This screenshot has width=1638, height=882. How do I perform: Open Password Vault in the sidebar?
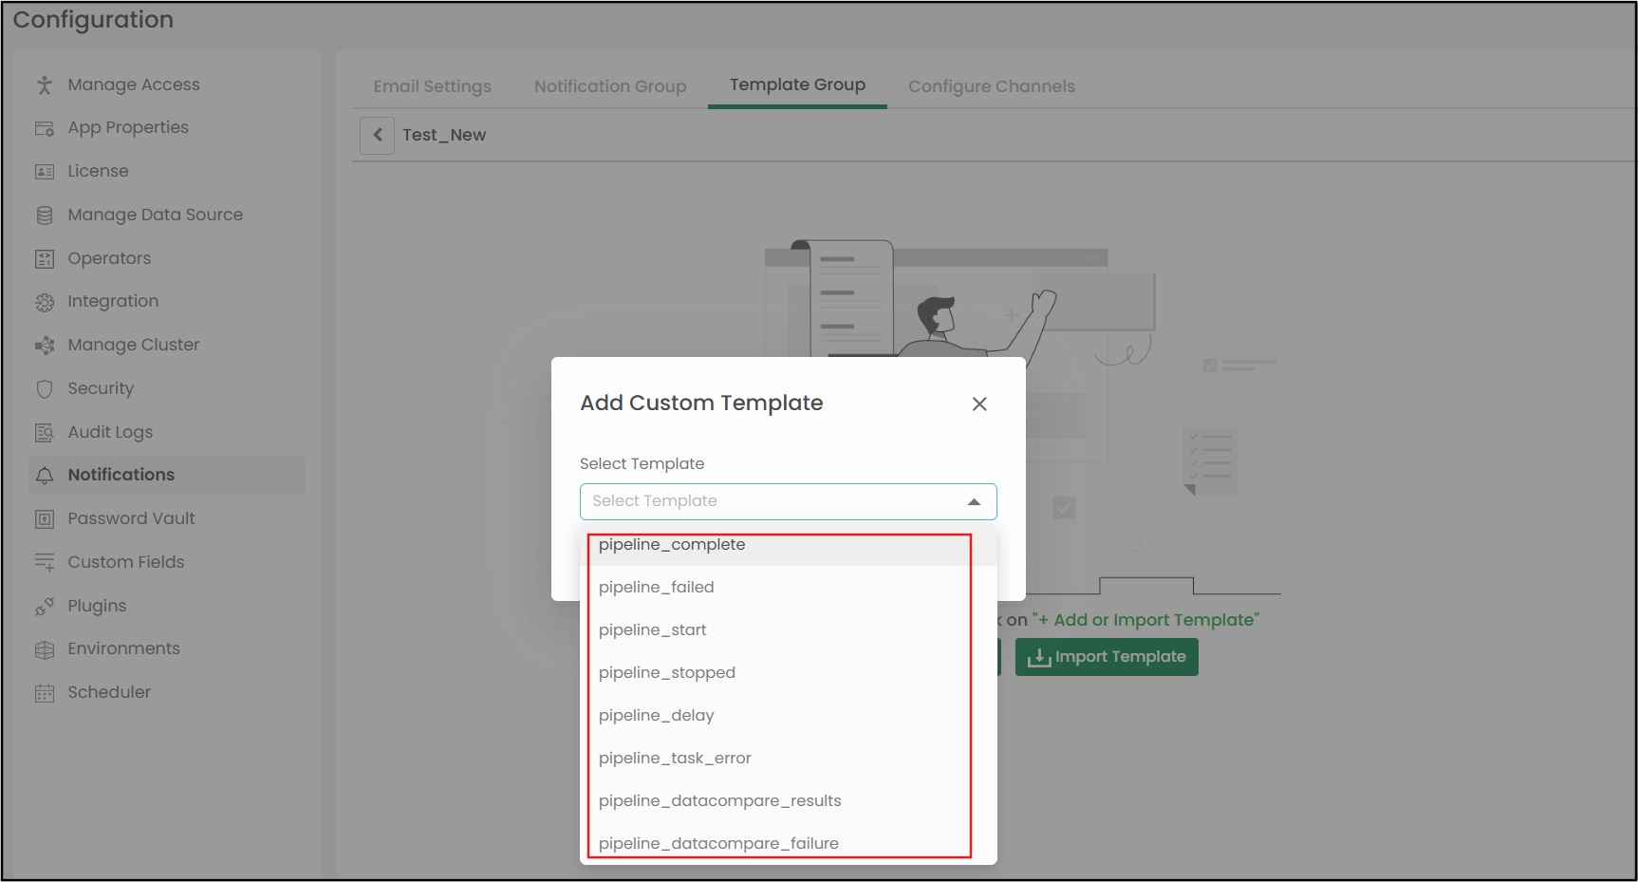(131, 518)
